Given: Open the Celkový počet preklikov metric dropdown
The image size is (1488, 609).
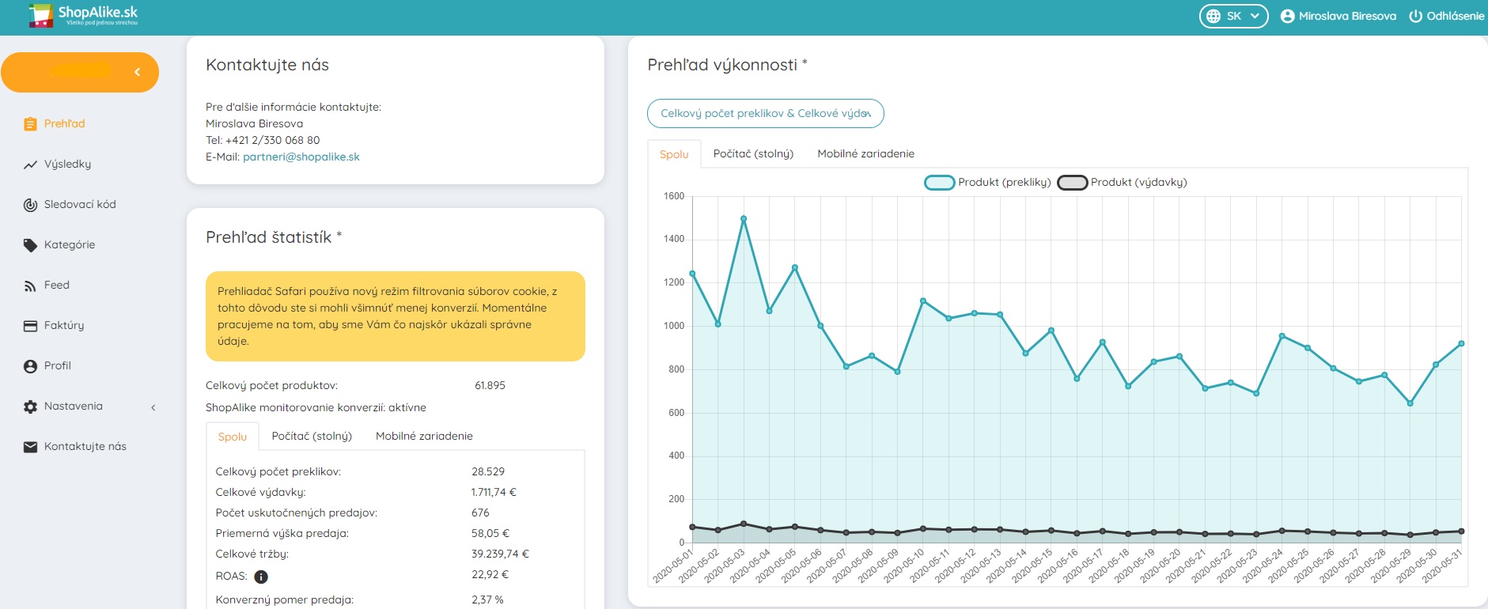Looking at the screenshot, I should click(765, 113).
